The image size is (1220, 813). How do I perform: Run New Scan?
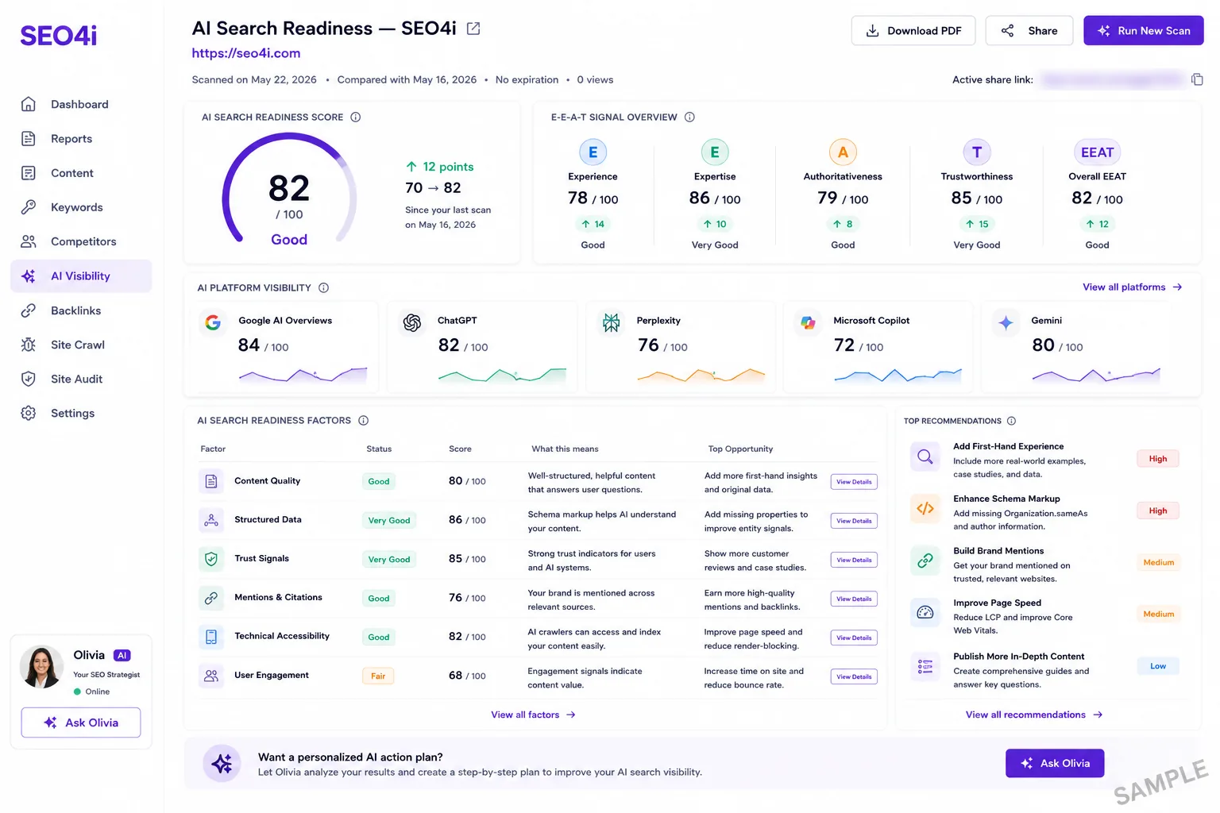click(1144, 30)
